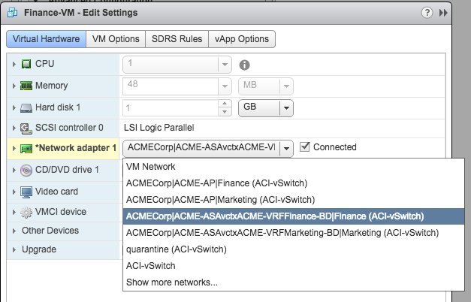Click the VMCI device gear icon
471x302 pixels.
(26, 213)
